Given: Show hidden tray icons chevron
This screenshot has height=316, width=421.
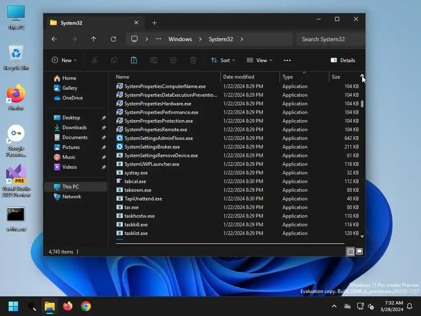Looking at the screenshot, I should pos(334,306).
